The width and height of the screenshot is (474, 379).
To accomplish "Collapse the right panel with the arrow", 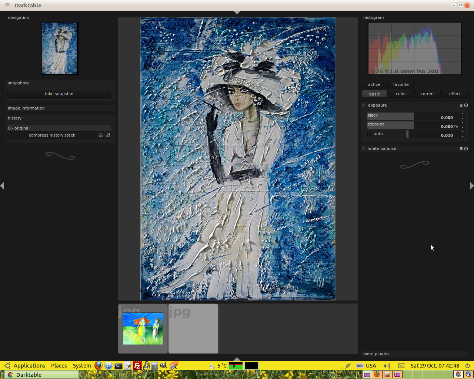I will 471,186.
